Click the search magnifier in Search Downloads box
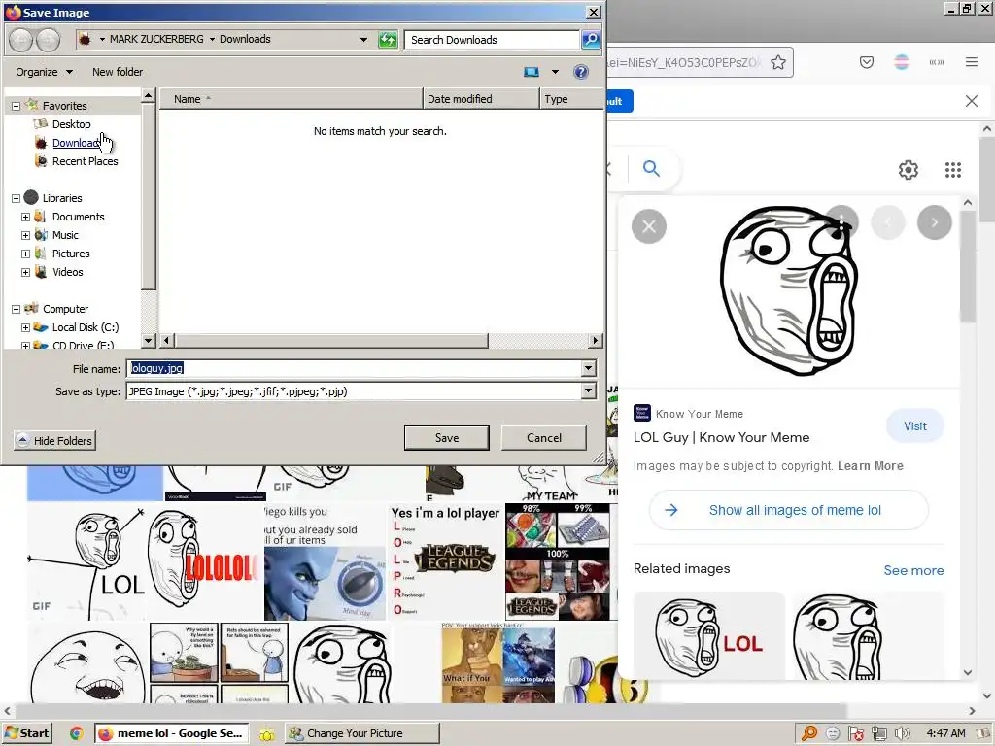The image size is (995, 746). (x=591, y=39)
